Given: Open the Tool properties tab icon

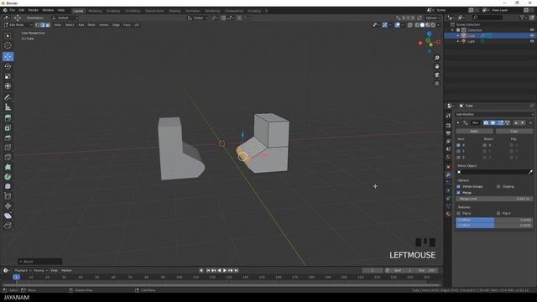Looking at the screenshot, I should [x=448, y=116].
